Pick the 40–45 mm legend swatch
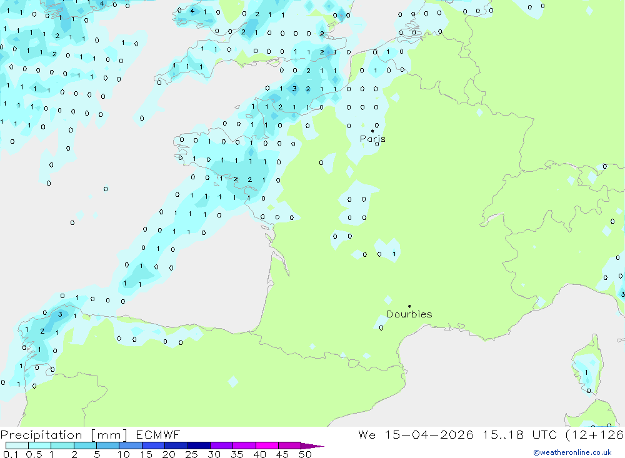This screenshot has width=625, height=458. coord(267,446)
